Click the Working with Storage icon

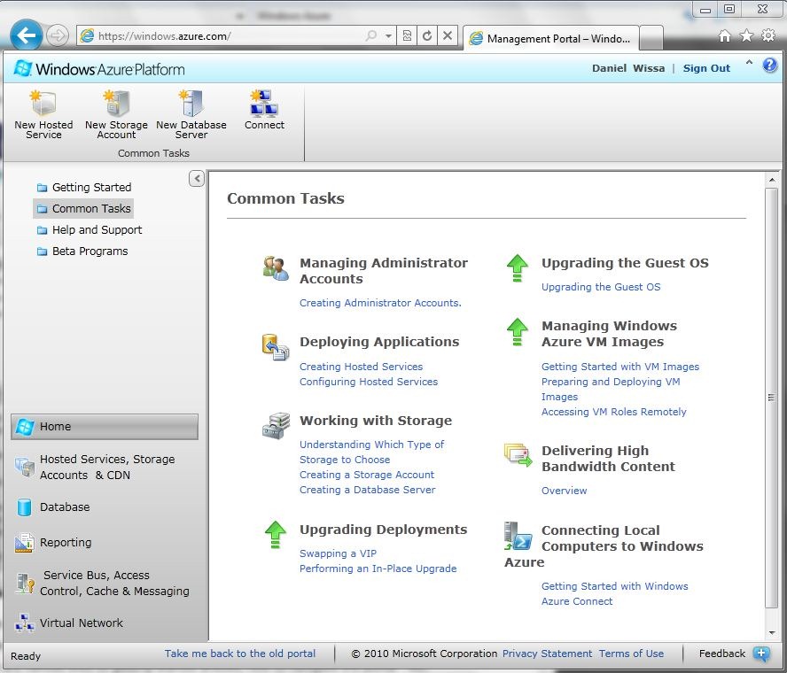[276, 426]
